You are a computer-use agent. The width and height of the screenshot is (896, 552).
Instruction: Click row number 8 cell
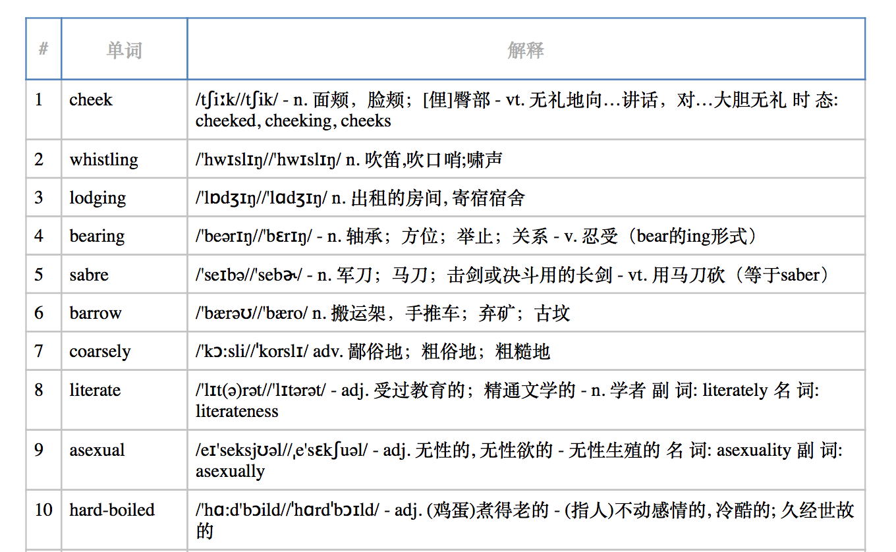43,400
